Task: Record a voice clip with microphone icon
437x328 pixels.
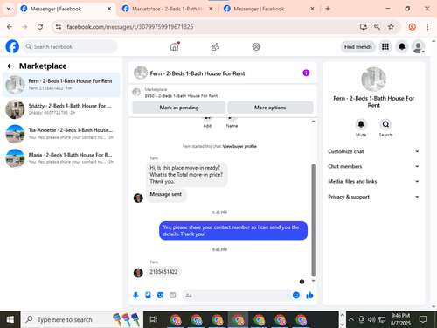Action: [135, 296]
